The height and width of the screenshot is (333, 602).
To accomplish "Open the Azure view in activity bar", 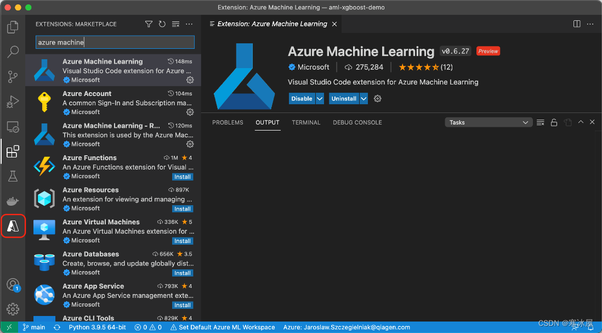I will tap(13, 226).
